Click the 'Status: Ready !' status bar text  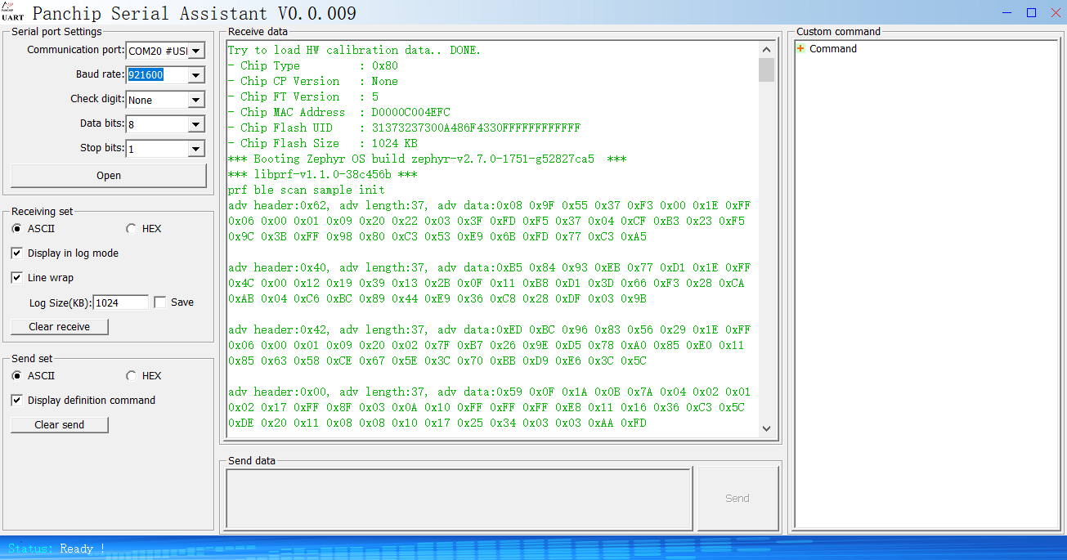[x=56, y=549]
